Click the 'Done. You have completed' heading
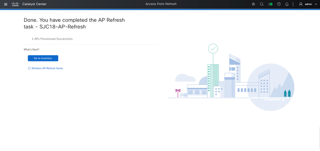The image size is (320, 151). click(74, 23)
